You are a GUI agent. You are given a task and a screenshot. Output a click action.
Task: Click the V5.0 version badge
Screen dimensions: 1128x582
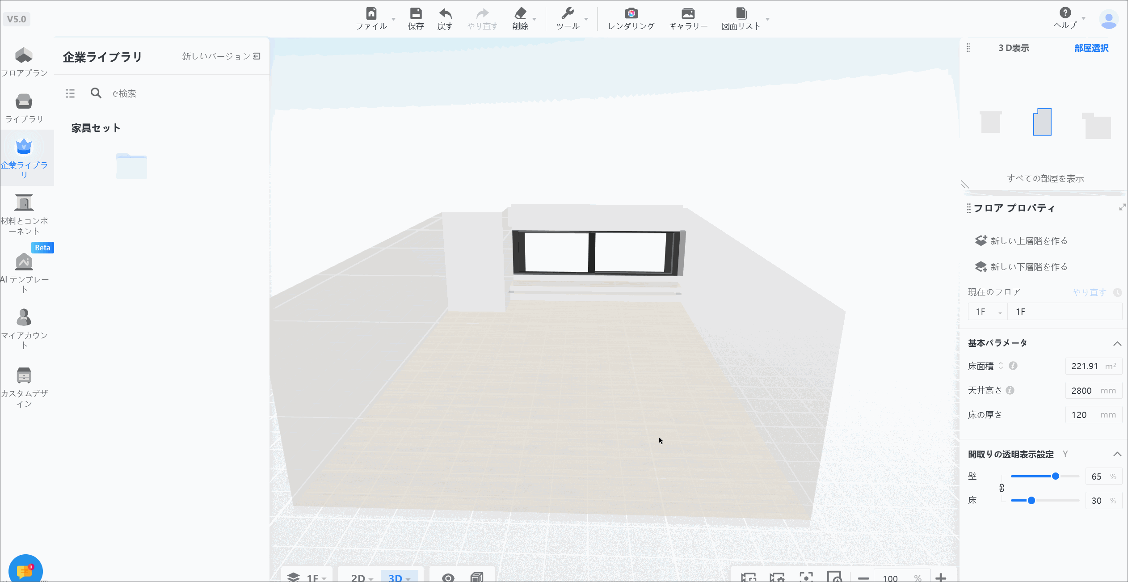[x=17, y=19]
